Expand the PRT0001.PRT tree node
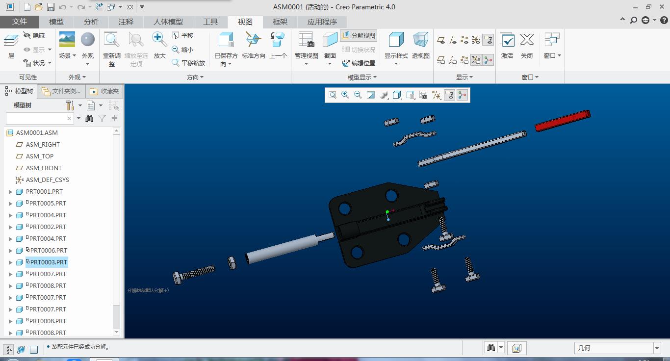The image size is (670, 361). click(10, 192)
